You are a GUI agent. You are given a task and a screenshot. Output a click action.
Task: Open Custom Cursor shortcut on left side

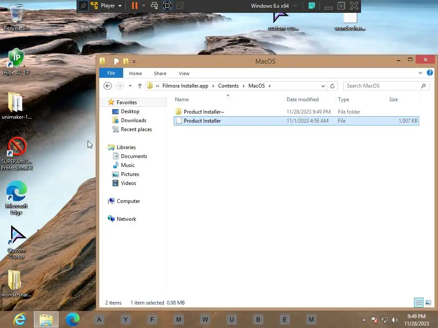click(16, 242)
